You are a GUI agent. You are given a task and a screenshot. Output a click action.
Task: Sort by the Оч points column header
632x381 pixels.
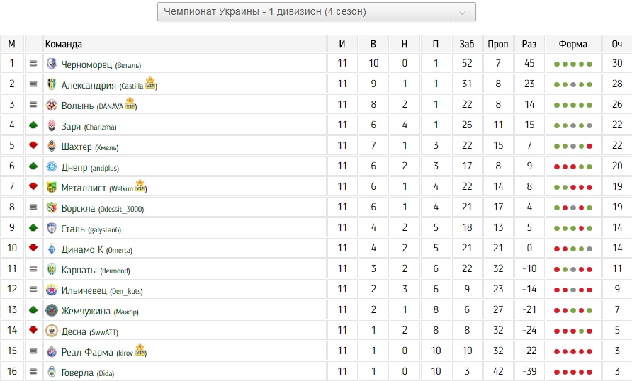click(x=616, y=44)
